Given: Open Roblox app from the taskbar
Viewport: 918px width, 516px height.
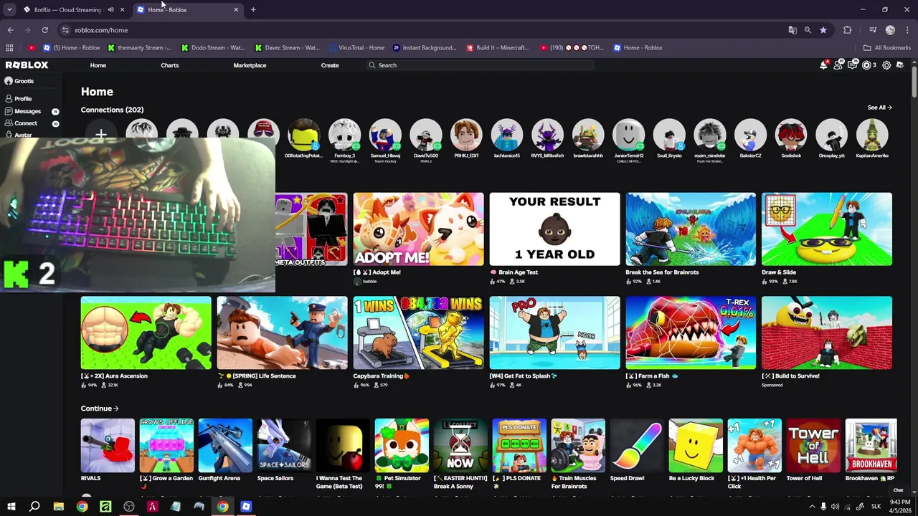Looking at the screenshot, I should click(246, 507).
